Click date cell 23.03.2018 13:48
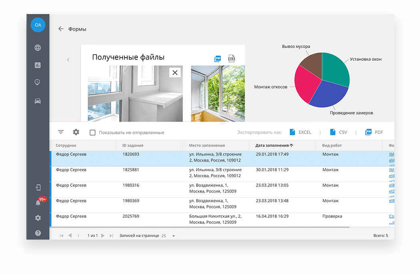420x274 pixels. pyautogui.click(x=272, y=201)
